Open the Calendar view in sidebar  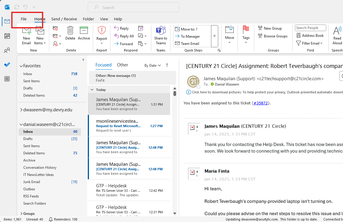point(7,36)
